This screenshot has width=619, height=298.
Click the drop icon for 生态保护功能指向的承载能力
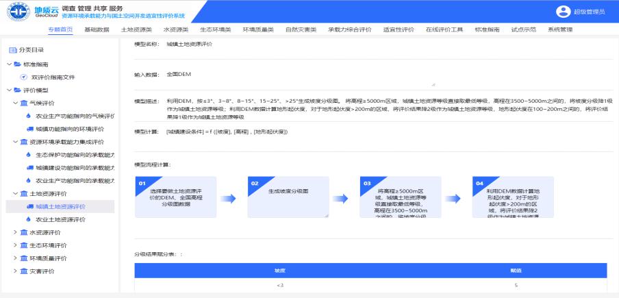29,155
